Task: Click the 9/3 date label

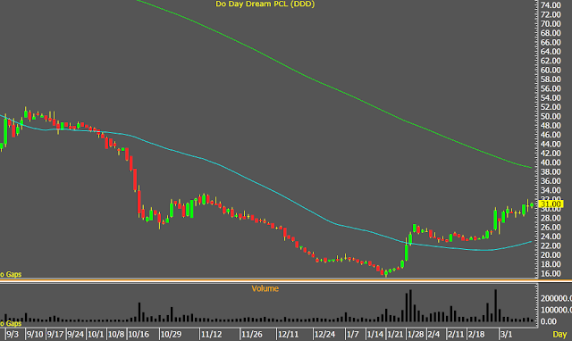Action: (13, 334)
